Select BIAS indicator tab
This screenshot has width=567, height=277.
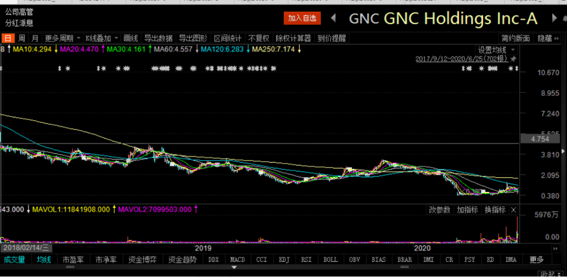pyautogui.click(x=378, y=260)
